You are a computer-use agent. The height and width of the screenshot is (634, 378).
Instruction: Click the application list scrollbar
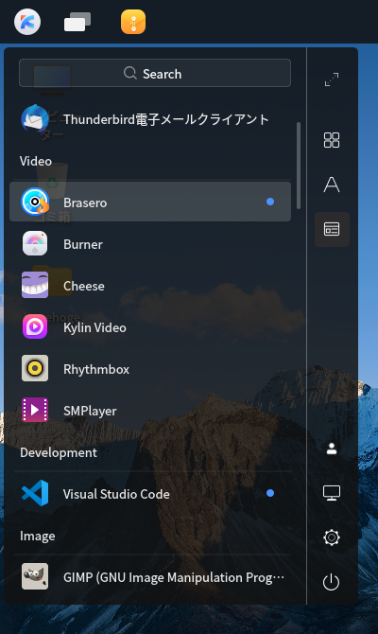pos(299,166)
